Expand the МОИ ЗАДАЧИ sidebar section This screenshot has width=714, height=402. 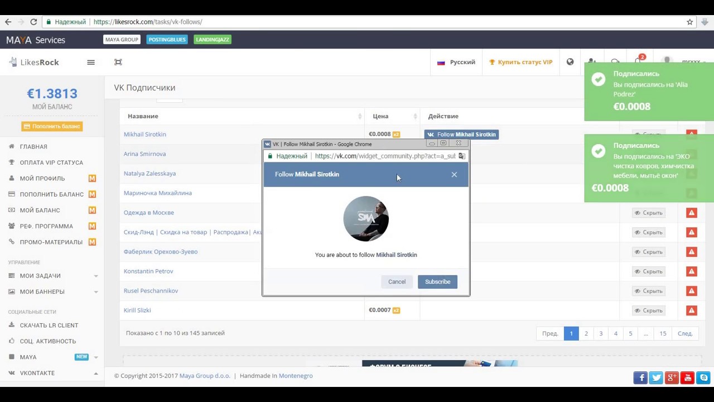point(52,276)
